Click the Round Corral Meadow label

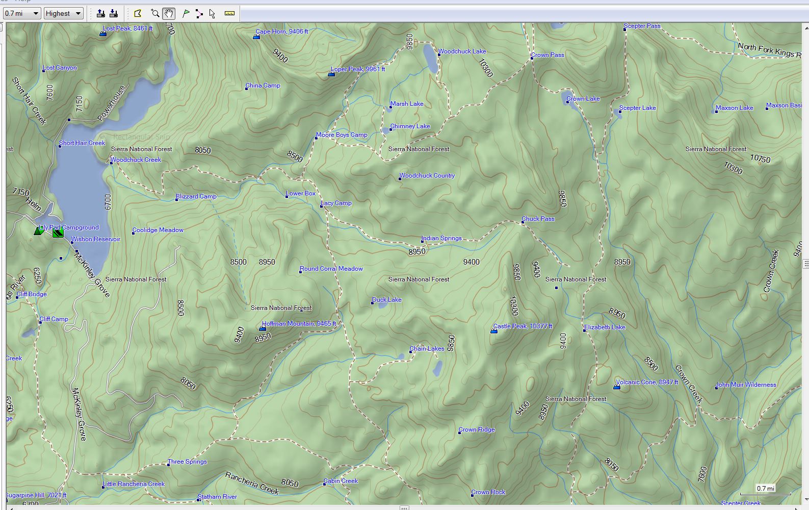pyautogui.click(x=331, y=269)
